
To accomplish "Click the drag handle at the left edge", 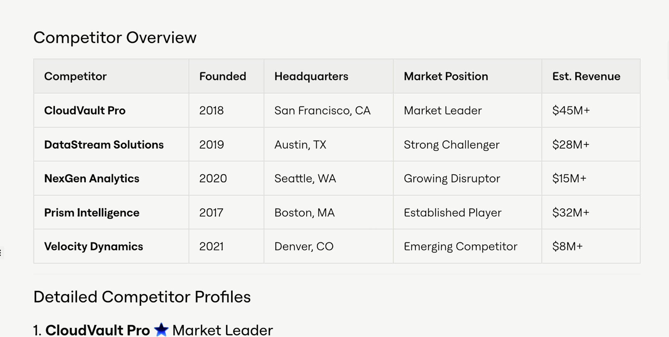I will (x=1, y=253).
